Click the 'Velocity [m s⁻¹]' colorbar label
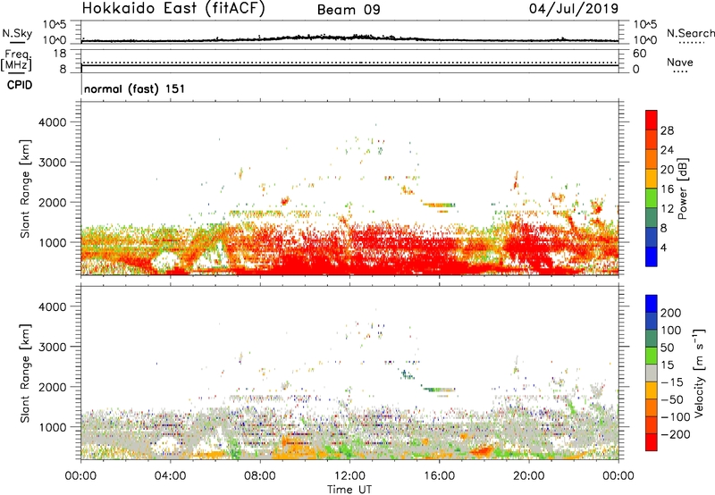The height and width of the screenshot is (495, 715). pyautogui.click(x=699, y=373)
